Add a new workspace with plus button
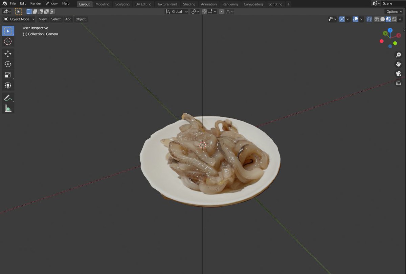Image resolution: width=406 pixels, height=274 pixels. [289, 4]
